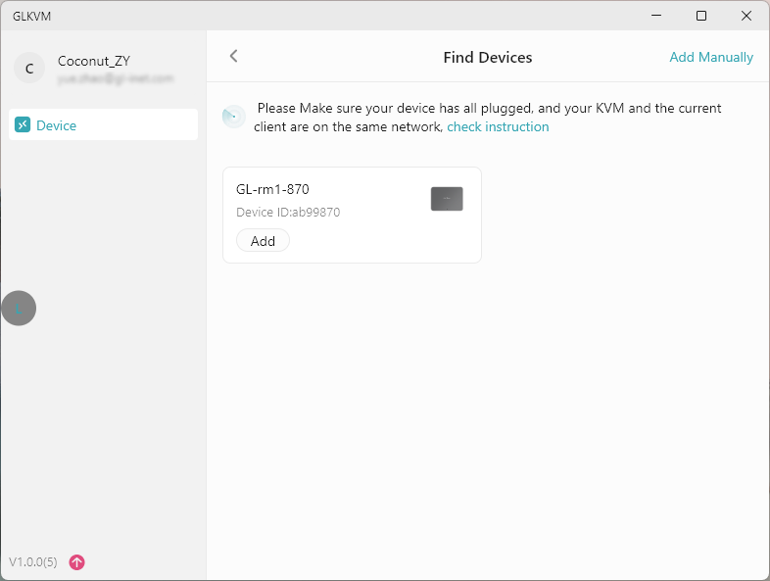The width and height of the screenshot is (770, 581).
Task: Maximize the GLKVM window
Action: click(x=701, y=16)
